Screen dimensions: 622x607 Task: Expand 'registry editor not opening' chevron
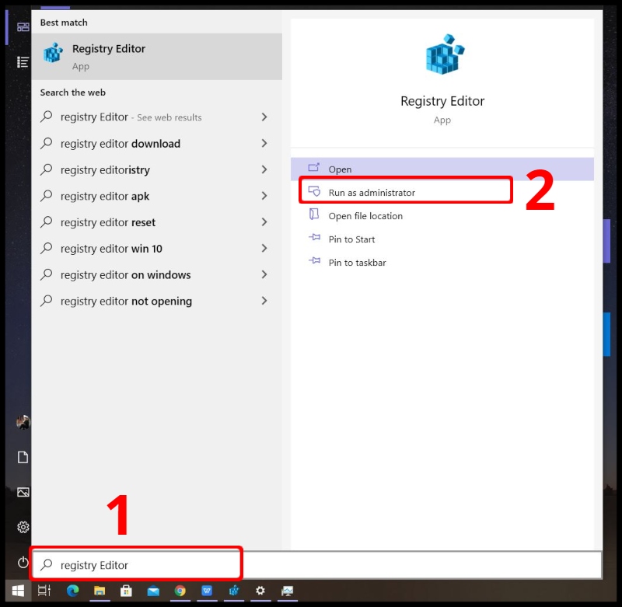tap(264, 301)
